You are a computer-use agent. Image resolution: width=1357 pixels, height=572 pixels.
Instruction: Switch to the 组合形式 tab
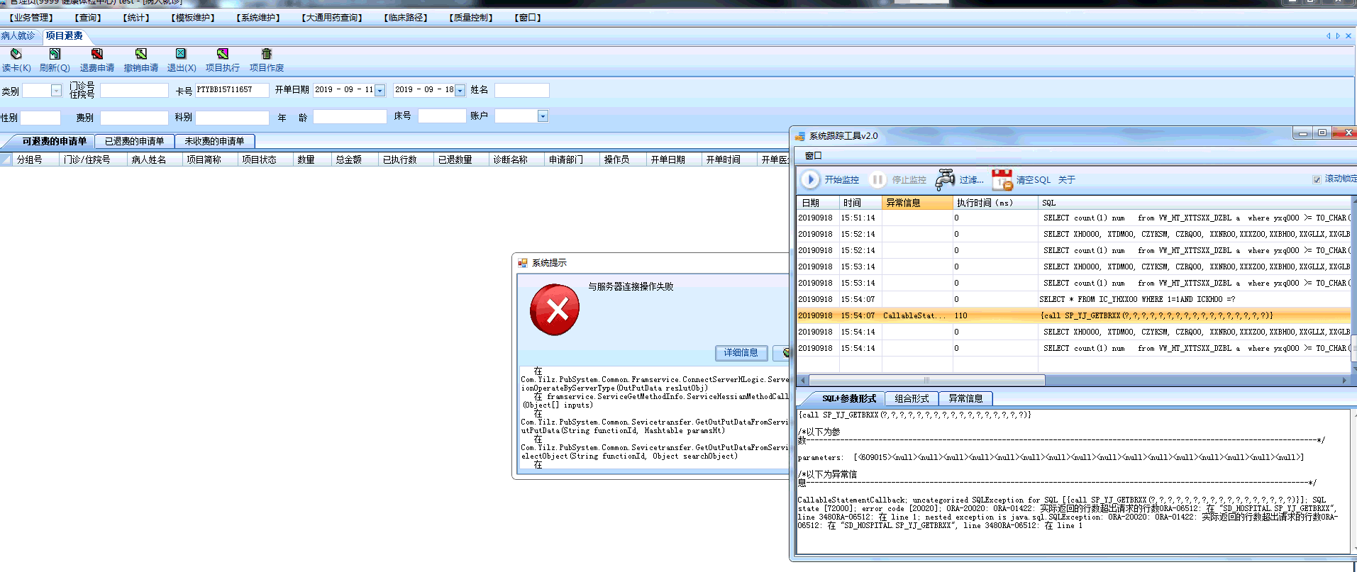(912, 398)
